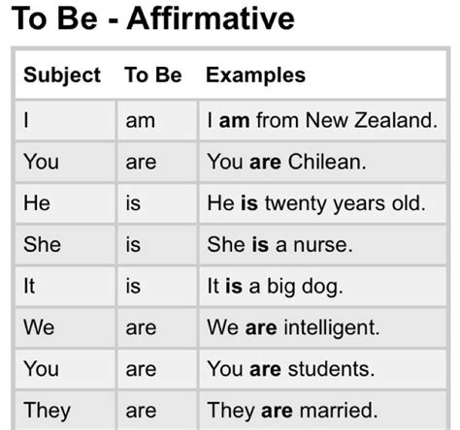Screen dimensions: 460x430
Task: Select the "To Be" column header
Action: point(153,75)
